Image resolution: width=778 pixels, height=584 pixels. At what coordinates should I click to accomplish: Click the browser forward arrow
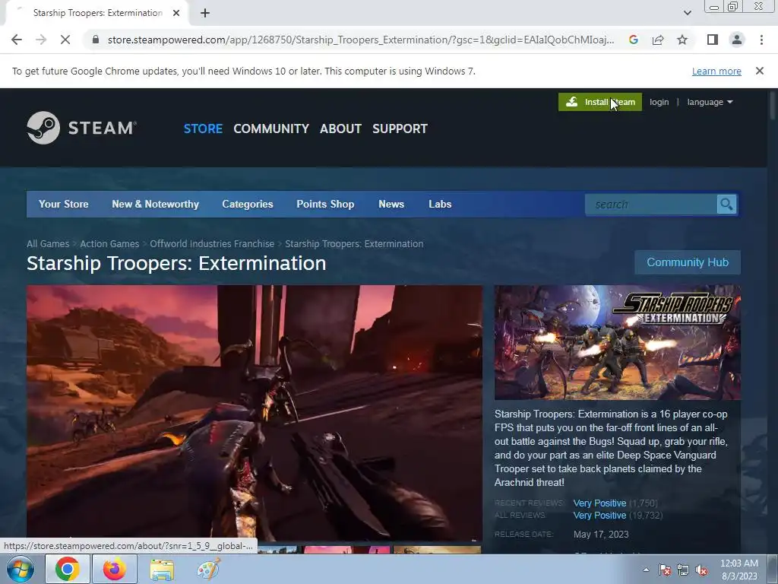pos(41,40)
